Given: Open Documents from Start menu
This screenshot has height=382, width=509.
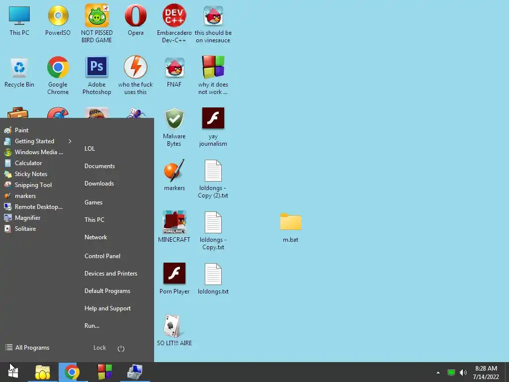Looking at the screenshot, I should (x=99, y=166).
